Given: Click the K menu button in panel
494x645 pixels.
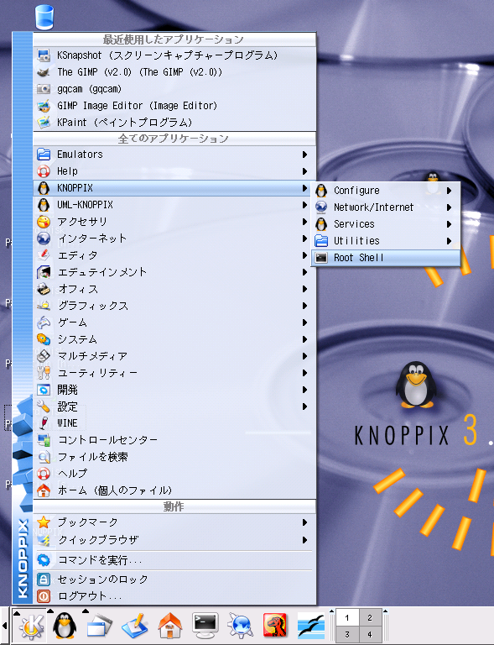Looking at the screenshot, I should pyautogui.click(x=30, y=626).
